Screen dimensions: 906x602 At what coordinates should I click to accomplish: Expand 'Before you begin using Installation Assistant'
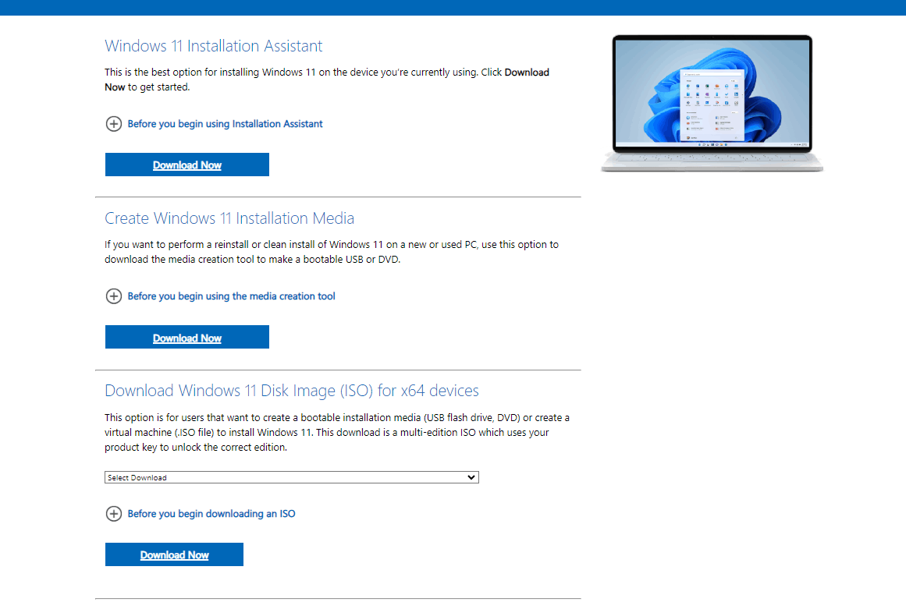225,124
